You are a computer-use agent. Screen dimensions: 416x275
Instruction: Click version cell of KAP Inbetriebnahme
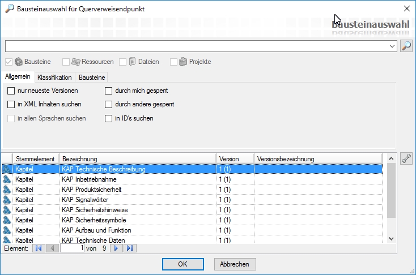pos(235,179)
